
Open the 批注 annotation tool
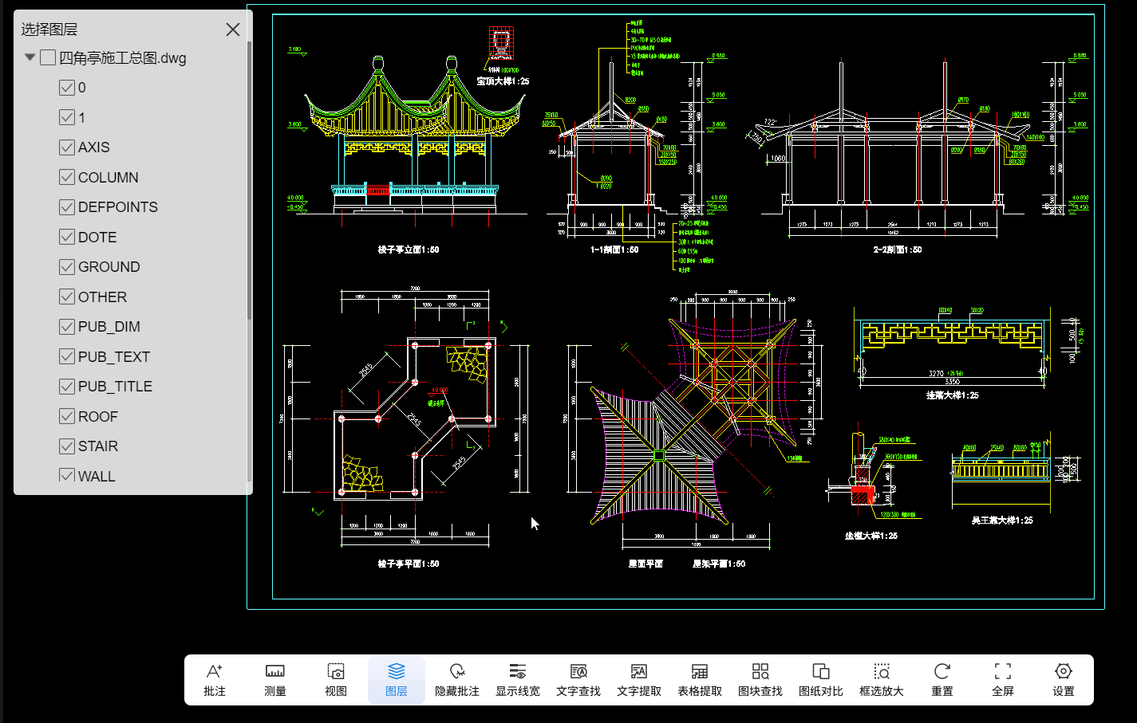(215, 679)
